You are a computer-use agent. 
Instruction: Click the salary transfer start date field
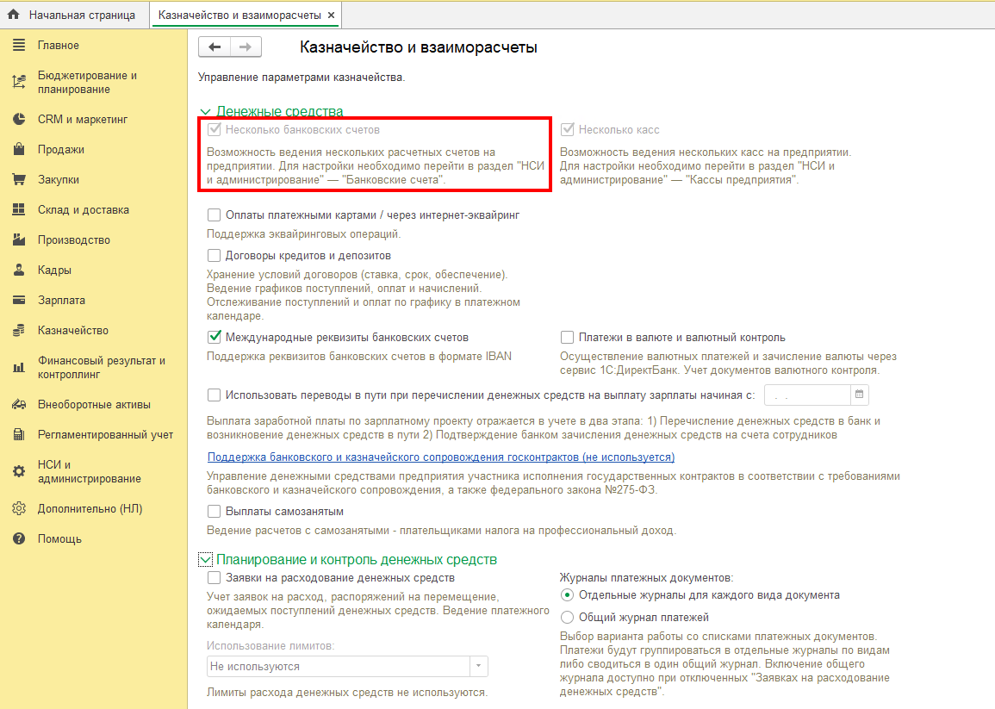coord(807,395)
